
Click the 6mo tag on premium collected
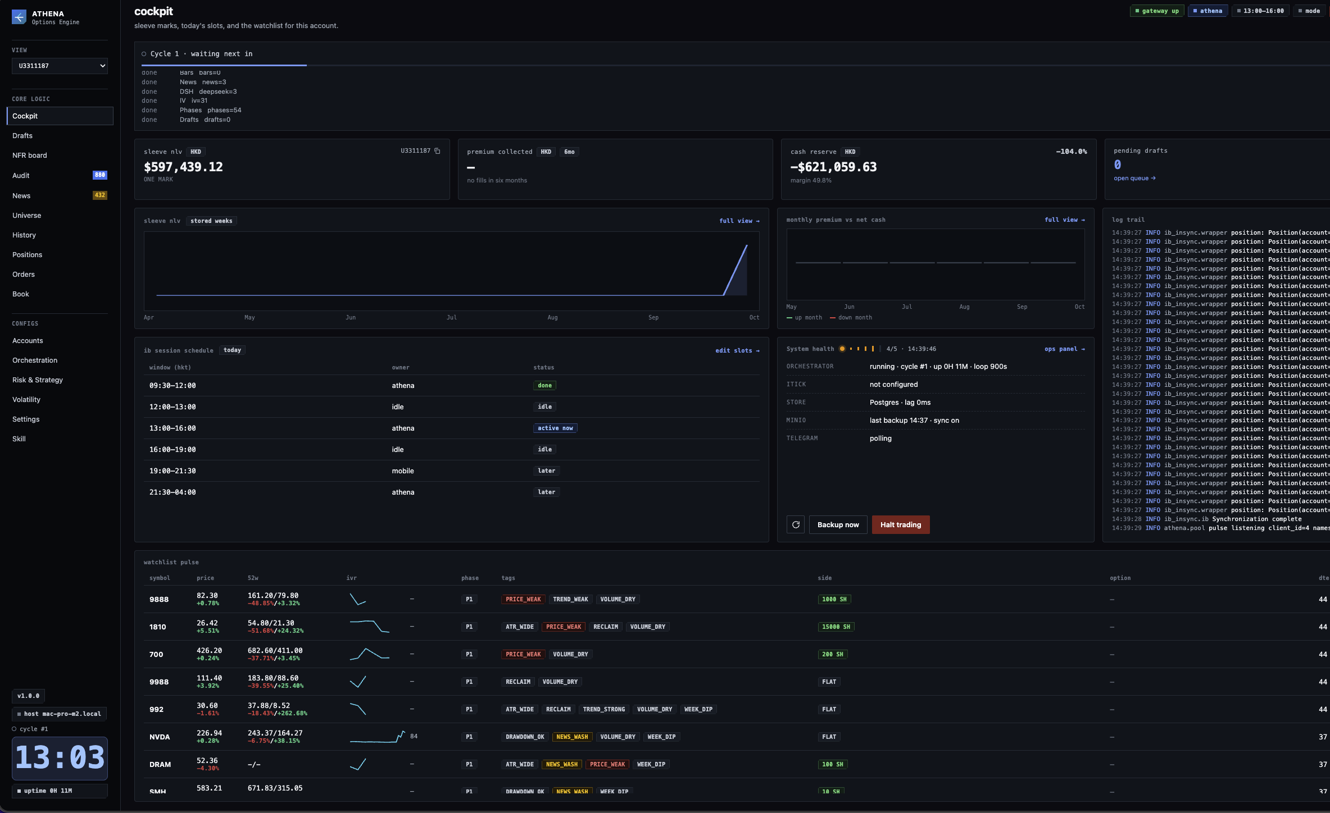pyautogui.click(x=569, y=152)
